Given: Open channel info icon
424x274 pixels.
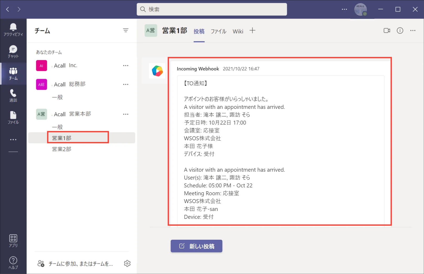Looking at the screenshot, I should pyautogui.click(x=400, y=31).
